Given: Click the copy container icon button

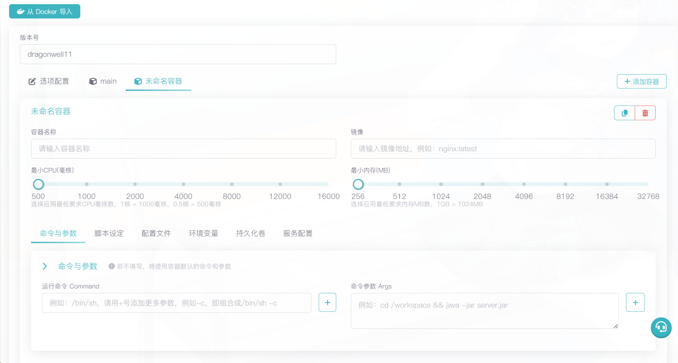Looking at the screenshot, I should coord(625,113).
